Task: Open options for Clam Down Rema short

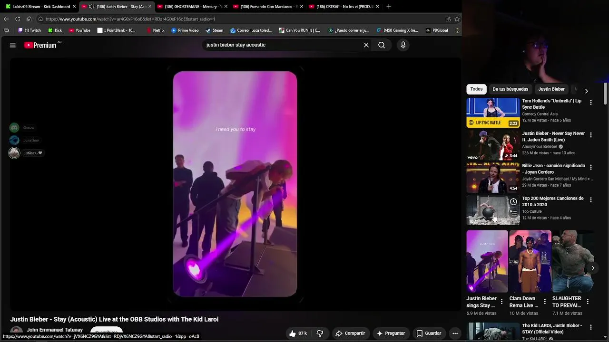Action: pos(545,302)
